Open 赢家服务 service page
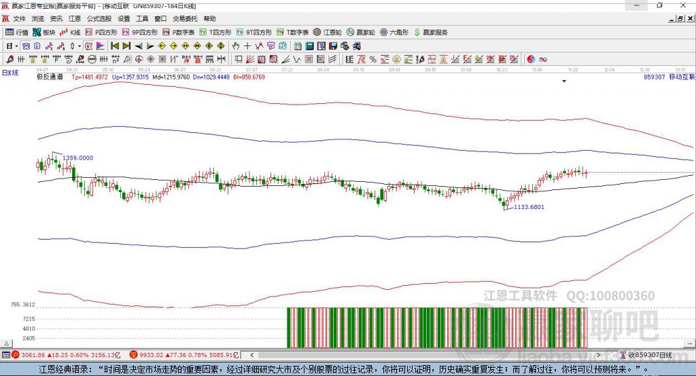The height and width of the screenshot is (376, 696). 430,33
